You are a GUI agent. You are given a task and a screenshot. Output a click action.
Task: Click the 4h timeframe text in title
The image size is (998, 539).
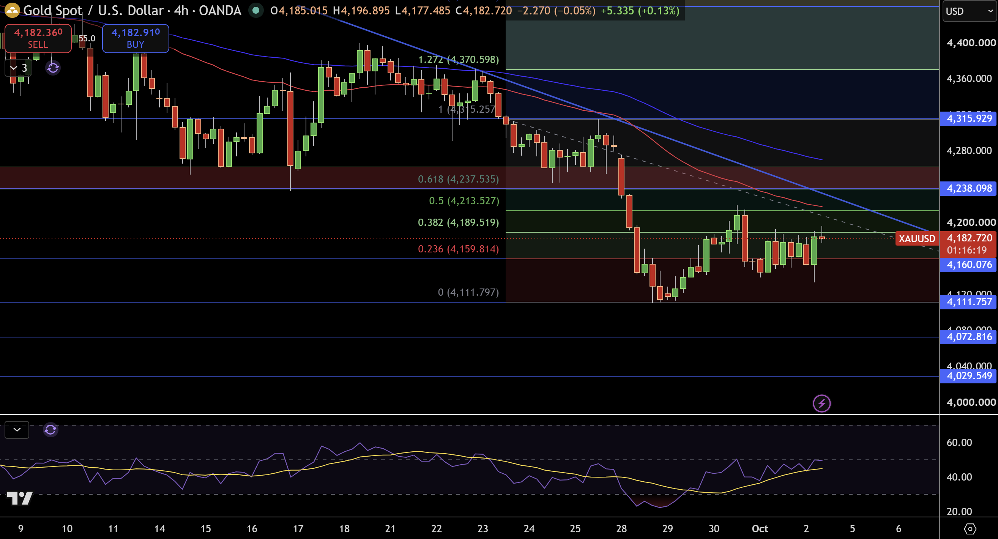pos(181,11)
